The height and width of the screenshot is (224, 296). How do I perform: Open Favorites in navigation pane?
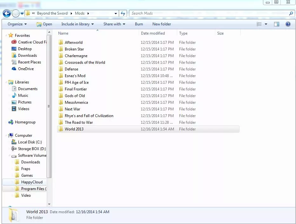pos(22,36)
